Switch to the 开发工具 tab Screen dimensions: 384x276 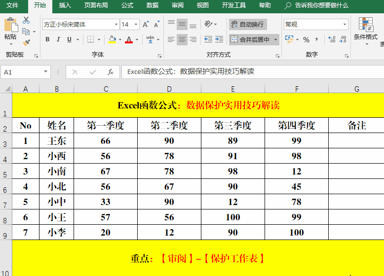pyautogui.click(x=233, y=5)
